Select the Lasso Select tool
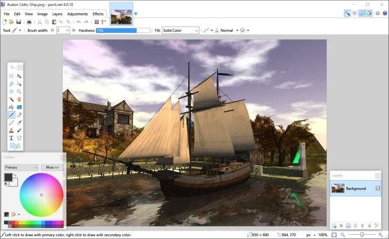The image size is (389, 239). click(x=11, y=83)
